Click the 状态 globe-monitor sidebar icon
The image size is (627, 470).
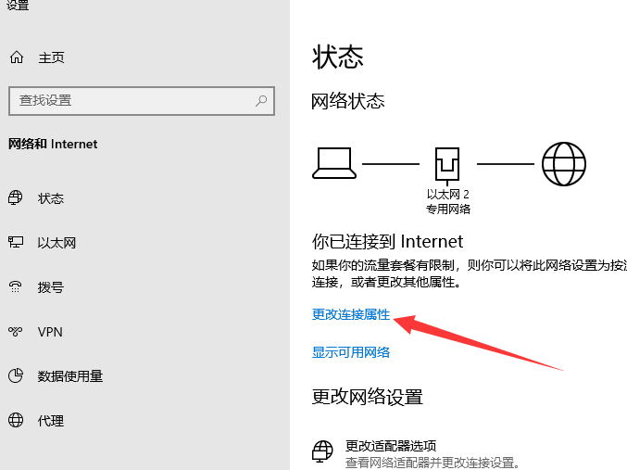pos(16,197)
